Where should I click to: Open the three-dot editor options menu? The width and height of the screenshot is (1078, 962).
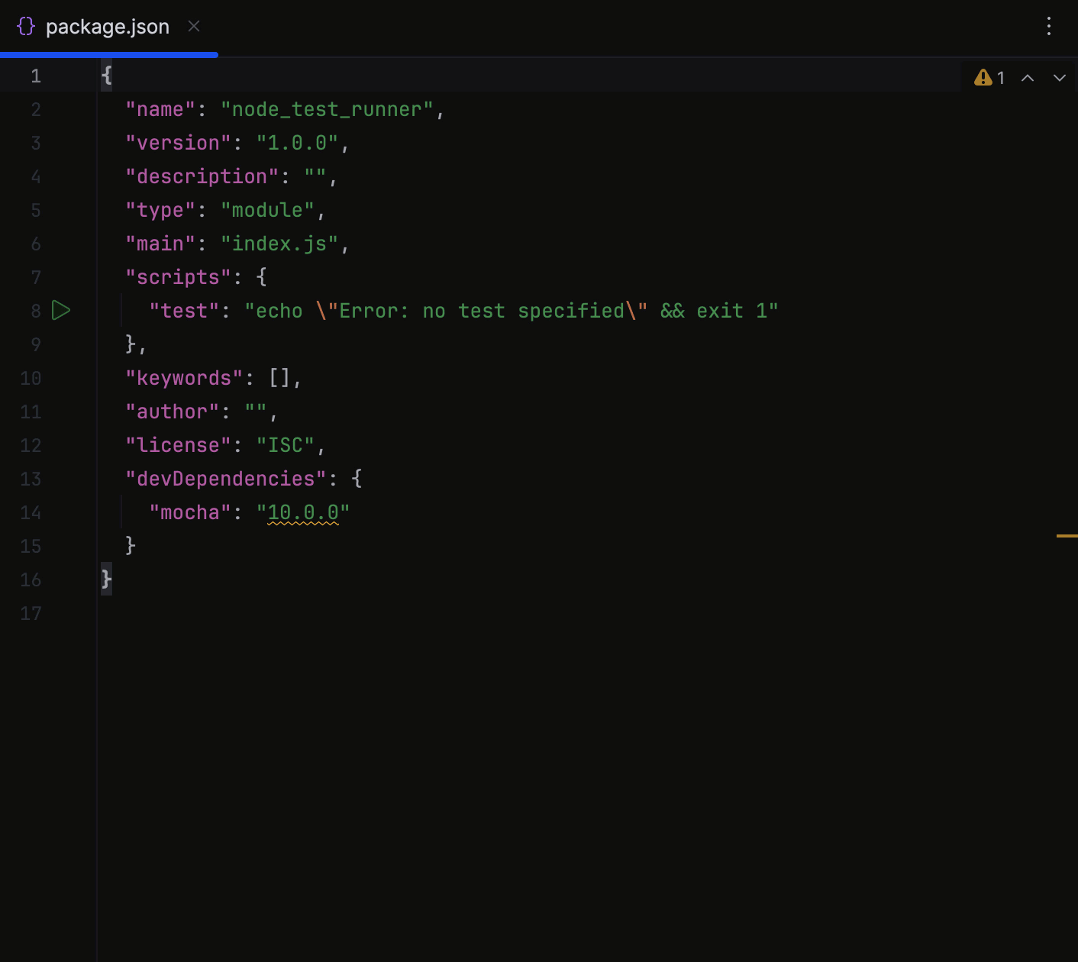1049,27
